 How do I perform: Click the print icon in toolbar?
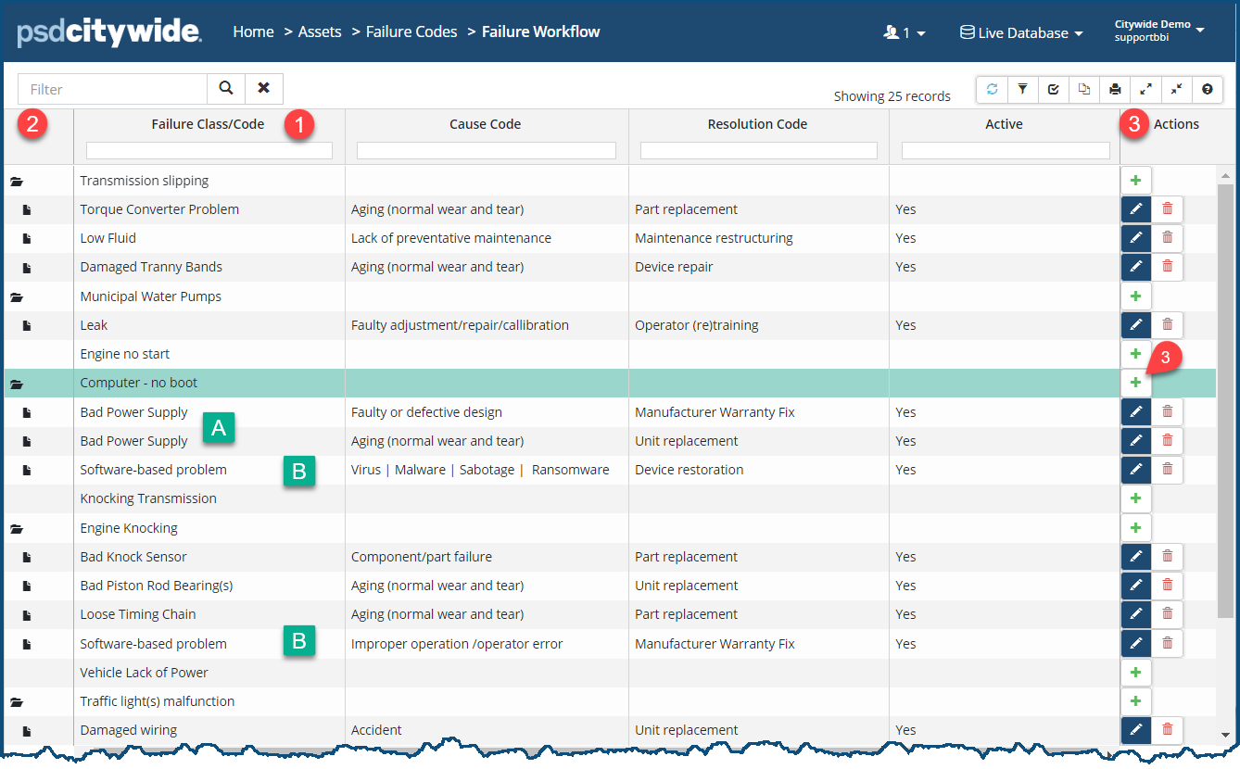coord(1115,89)
